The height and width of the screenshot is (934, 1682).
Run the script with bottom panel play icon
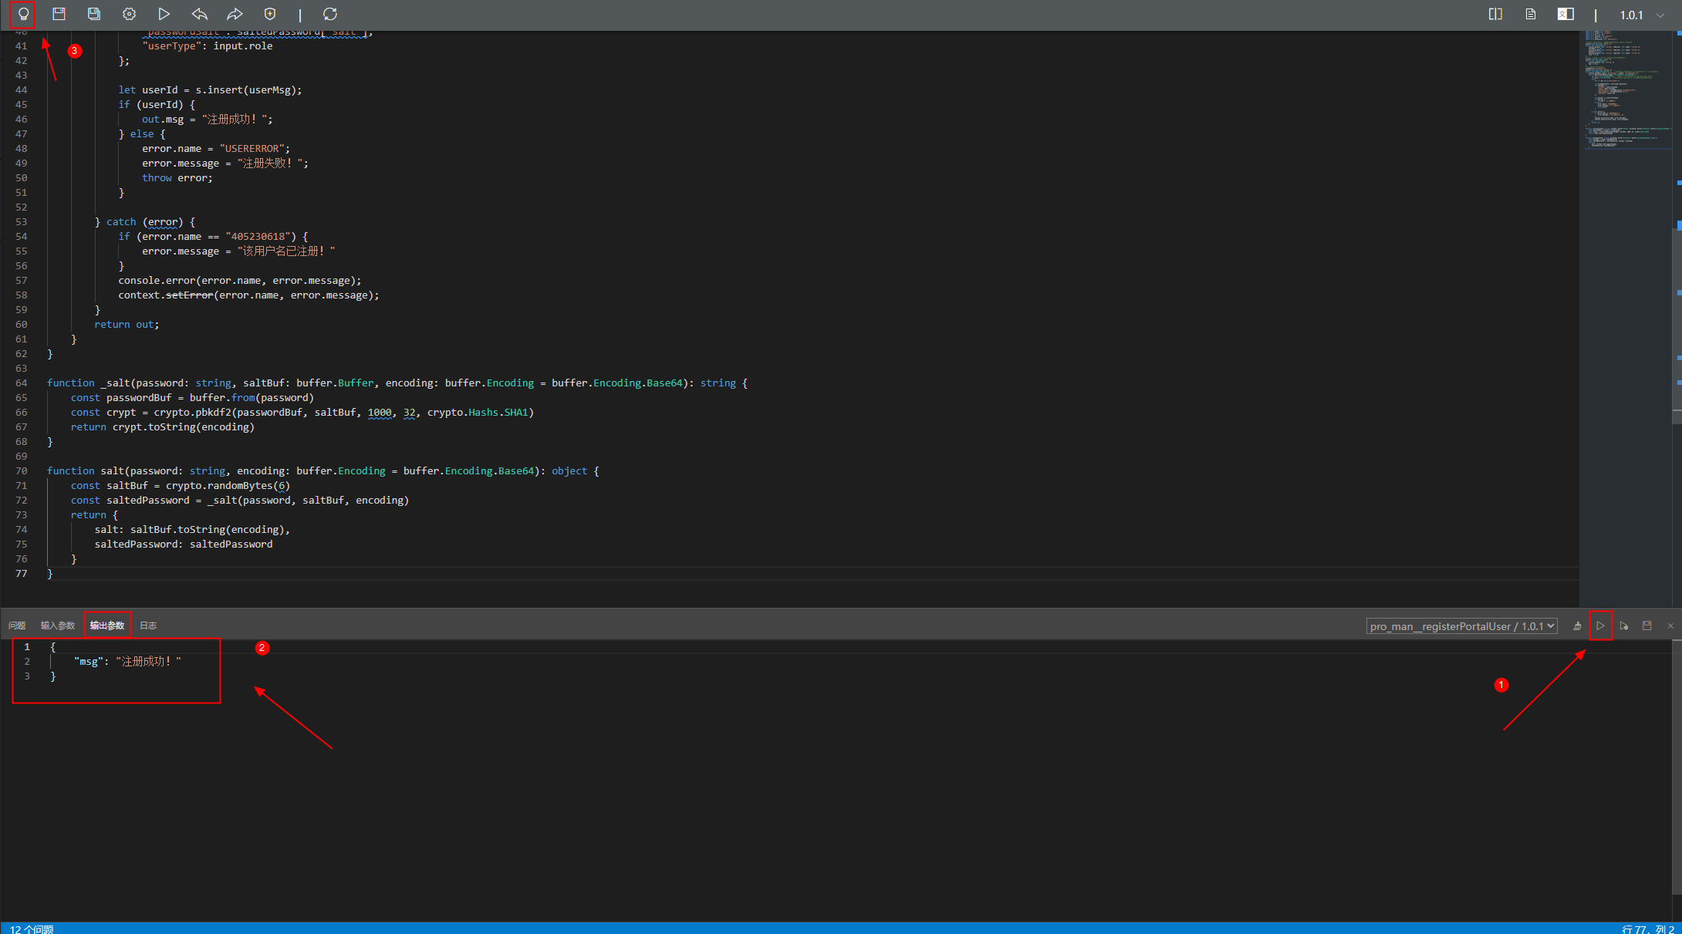(x=1600, y=625)
